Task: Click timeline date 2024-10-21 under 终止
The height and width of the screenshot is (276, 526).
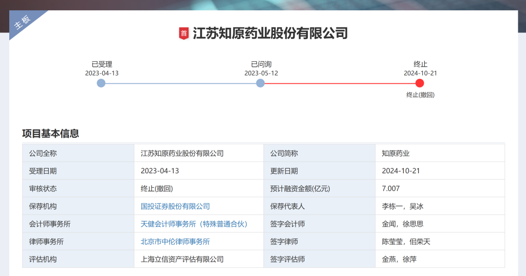Action: [420, 73]
